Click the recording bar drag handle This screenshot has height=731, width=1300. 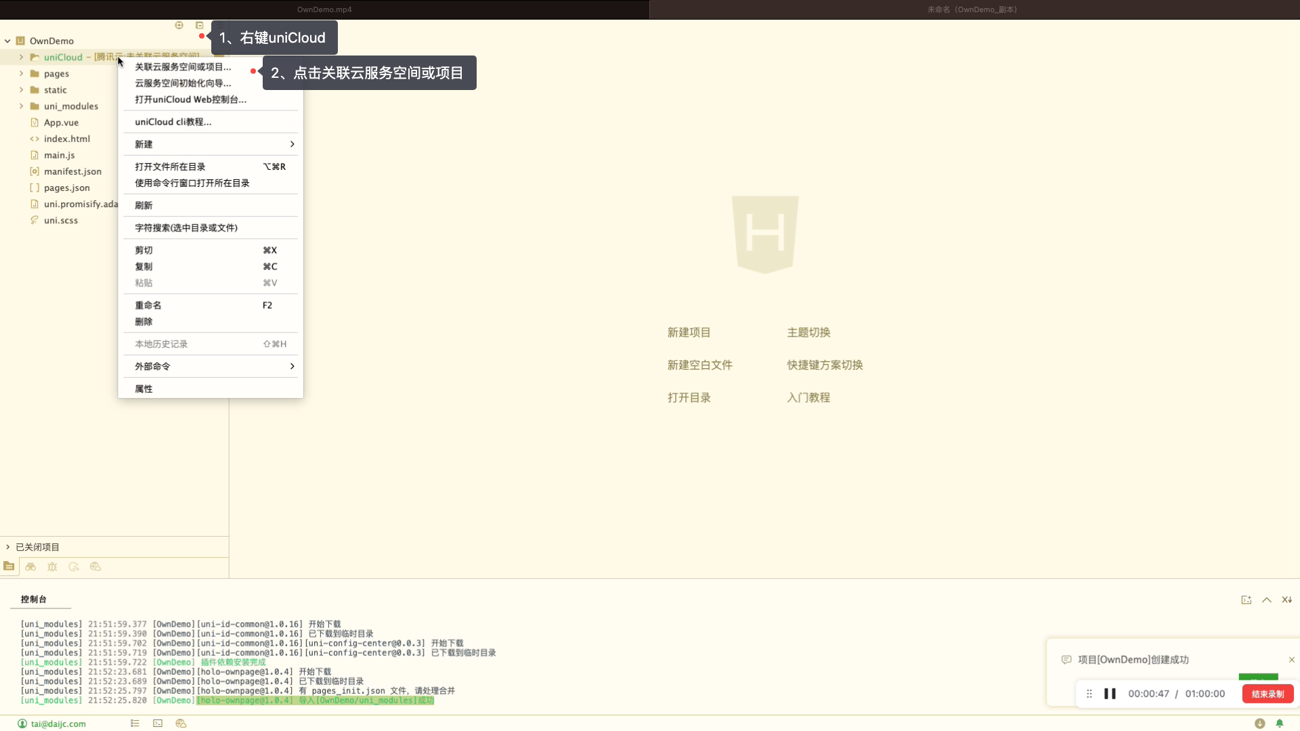coord(1089,694)
